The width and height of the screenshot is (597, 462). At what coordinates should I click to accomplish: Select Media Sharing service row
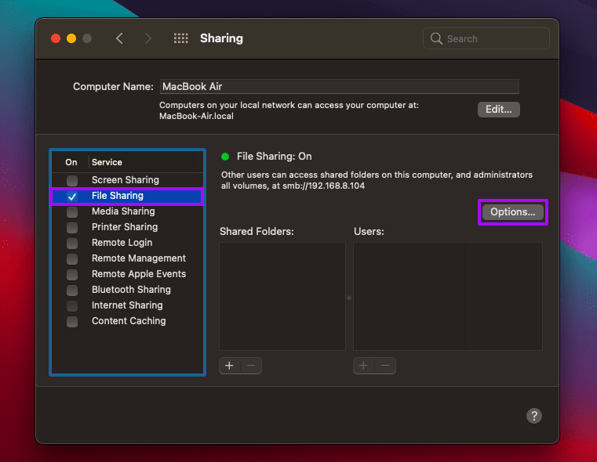coord(127,211)
